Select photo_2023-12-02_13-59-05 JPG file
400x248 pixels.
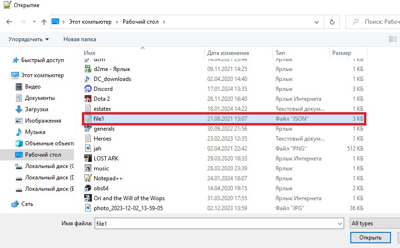point(128,208)
